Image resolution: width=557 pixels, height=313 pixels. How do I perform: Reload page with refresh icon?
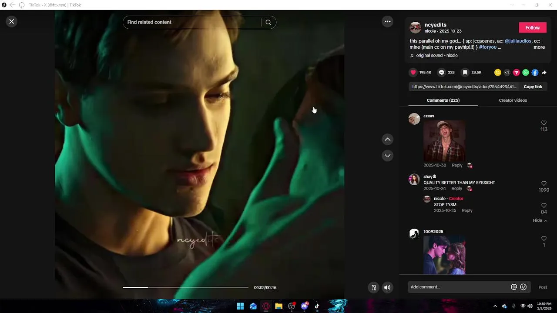tap(21, 5)
